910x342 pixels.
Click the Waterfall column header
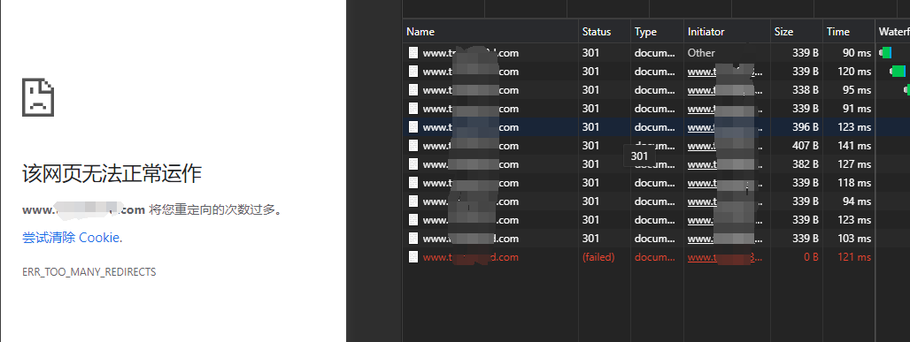point(894,32)
